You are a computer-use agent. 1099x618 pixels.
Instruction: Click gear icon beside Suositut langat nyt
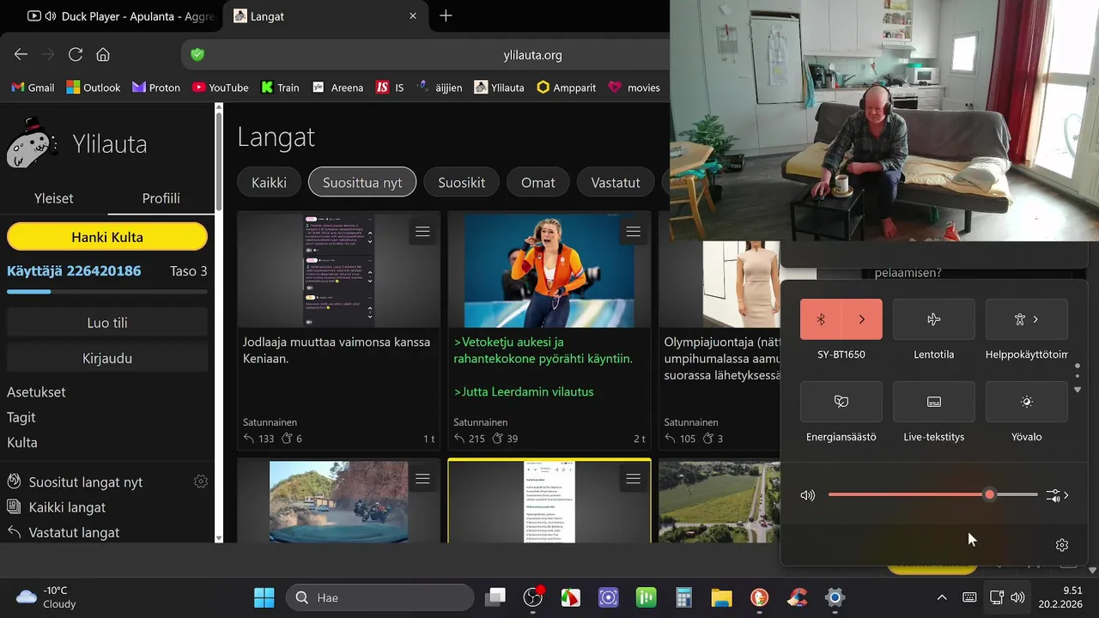tap(201, 482)
